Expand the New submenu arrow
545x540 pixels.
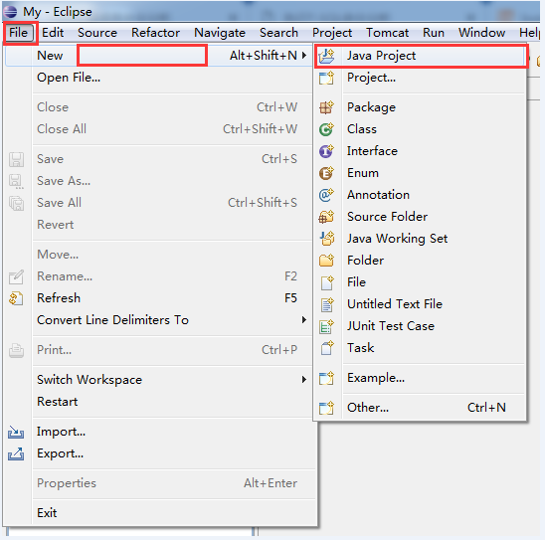304,56
